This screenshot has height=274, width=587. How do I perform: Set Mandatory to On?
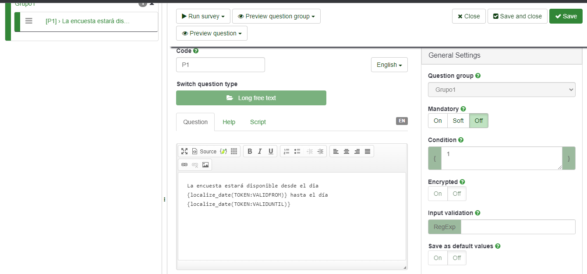[x=438, y=121]
